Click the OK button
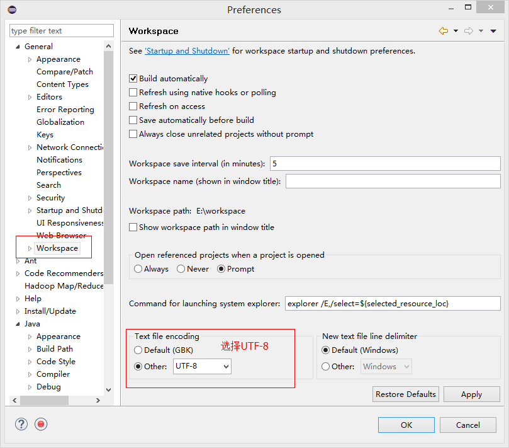 click(406, 425)
